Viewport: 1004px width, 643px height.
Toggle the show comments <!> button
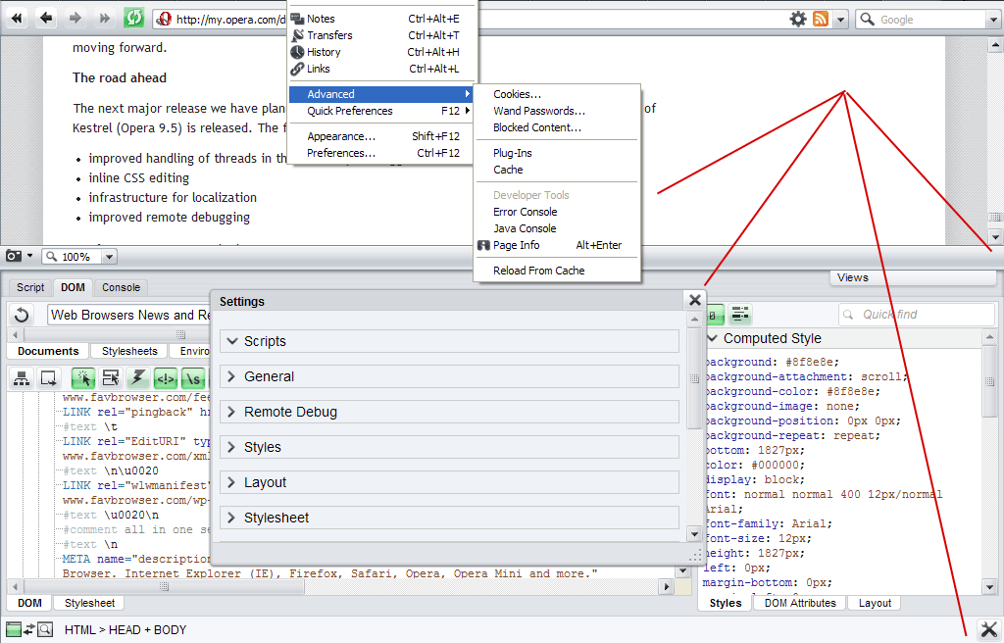[x=166, y=377]
